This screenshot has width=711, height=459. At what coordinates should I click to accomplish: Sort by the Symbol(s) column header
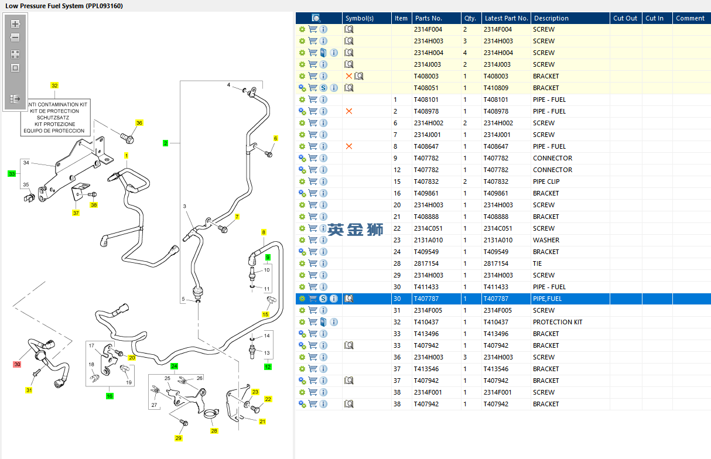[367, 18]
